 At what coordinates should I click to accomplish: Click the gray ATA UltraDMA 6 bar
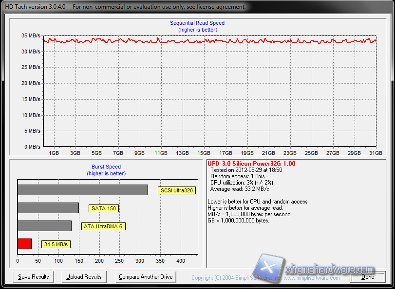(x=44, y=226)
